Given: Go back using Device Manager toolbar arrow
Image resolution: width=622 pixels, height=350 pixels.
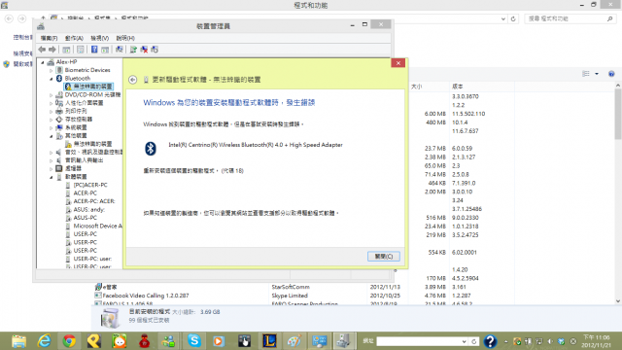Looking at the screenshot, I should point(42,50).
